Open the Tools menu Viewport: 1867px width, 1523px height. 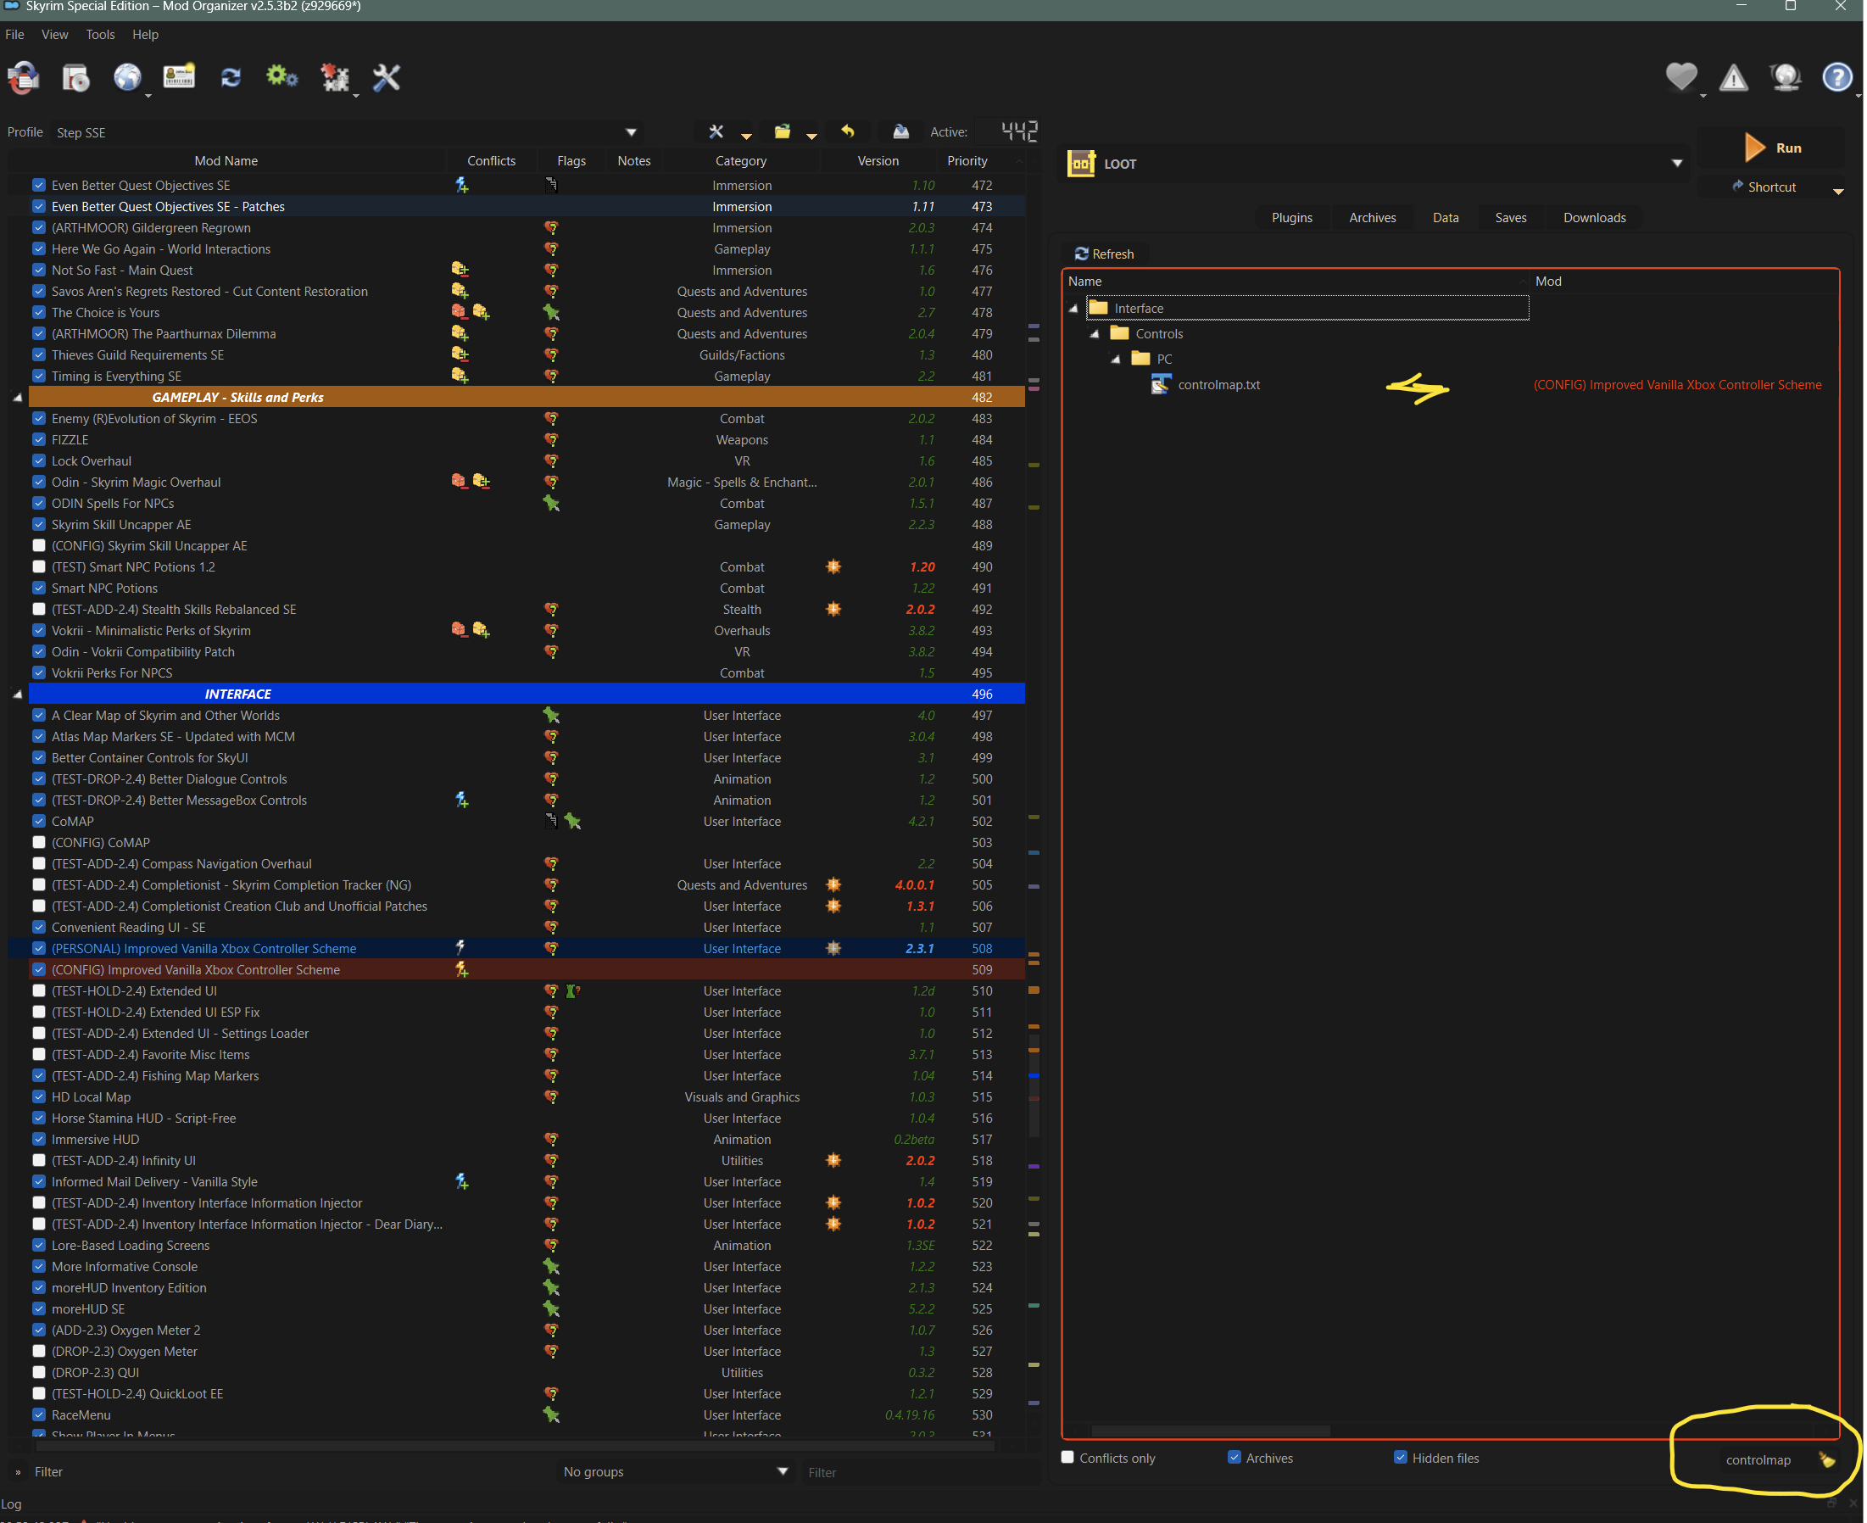(100, 35)
